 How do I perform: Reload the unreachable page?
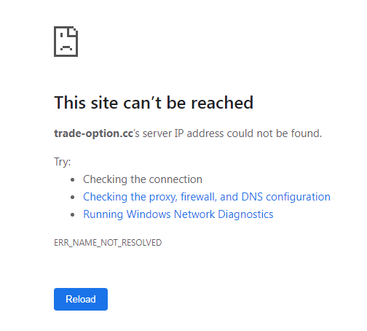point(81,299)
